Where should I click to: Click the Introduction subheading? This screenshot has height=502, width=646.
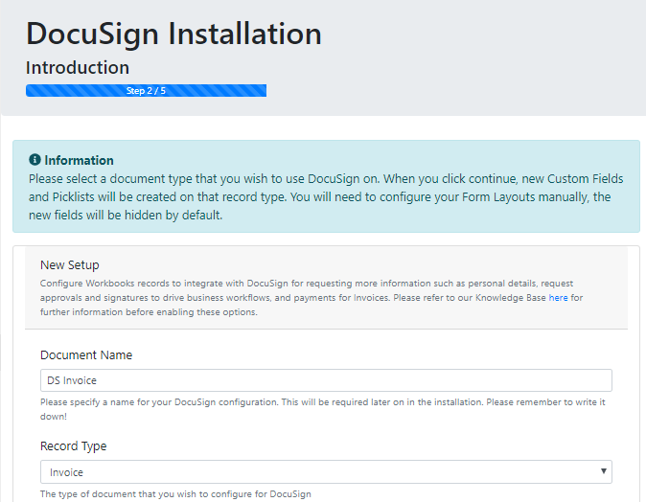click(78, 67)
